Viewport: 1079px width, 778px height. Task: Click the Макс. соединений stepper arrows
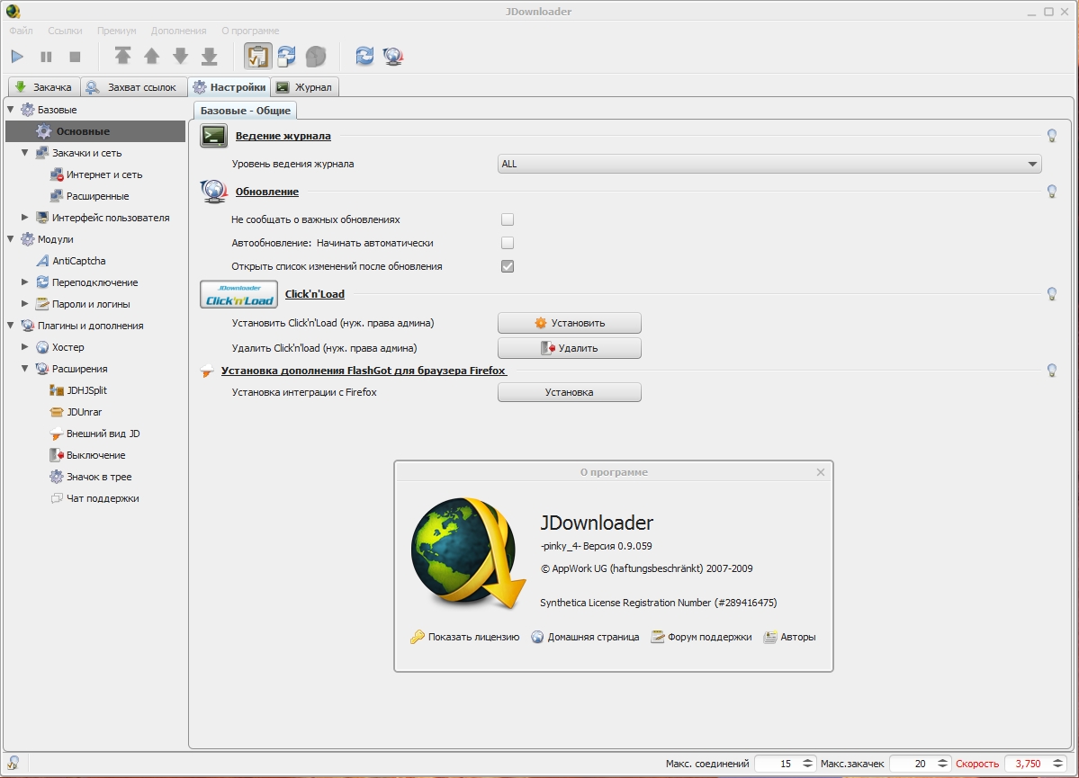click(x=807, y=764)
